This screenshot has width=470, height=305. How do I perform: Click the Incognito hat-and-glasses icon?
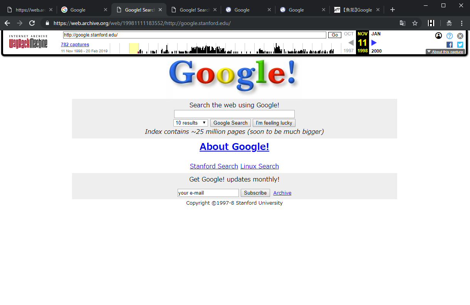tap(449, 23)
